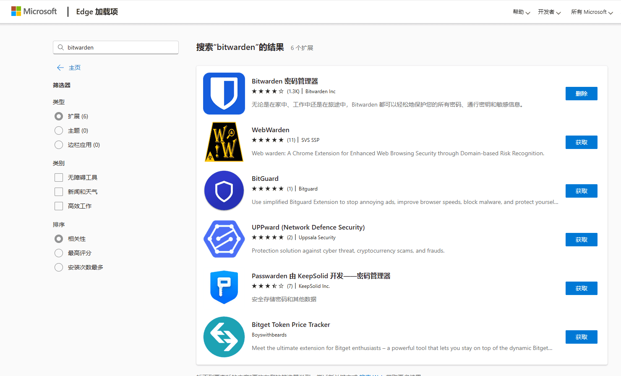Screen dimensions: 621x376
Task: Open the BitGuard shield icon
Action: point(224,191)
